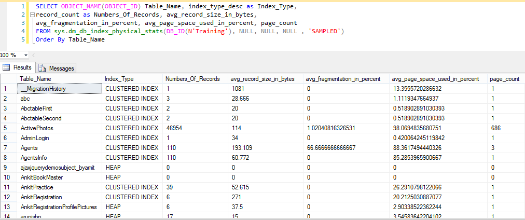525x220 pixels.
Task: Click the 1081 record size cell
Action: pyautogui.click(x=266, y=89)
